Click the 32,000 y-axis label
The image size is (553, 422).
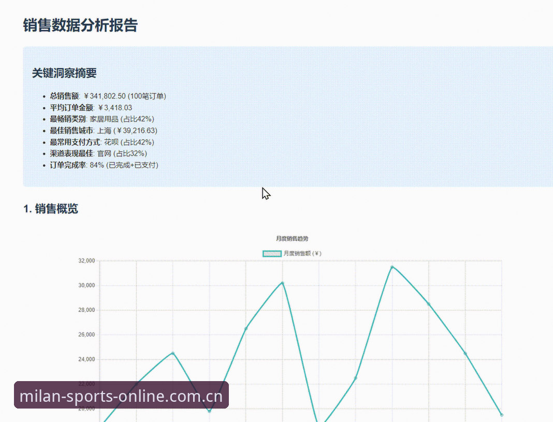(86, 260)
